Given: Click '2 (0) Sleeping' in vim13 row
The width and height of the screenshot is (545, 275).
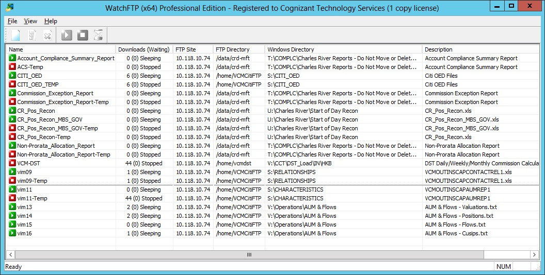Looking at the screenshot, I should pyautogui.click(x=144, y=207).
